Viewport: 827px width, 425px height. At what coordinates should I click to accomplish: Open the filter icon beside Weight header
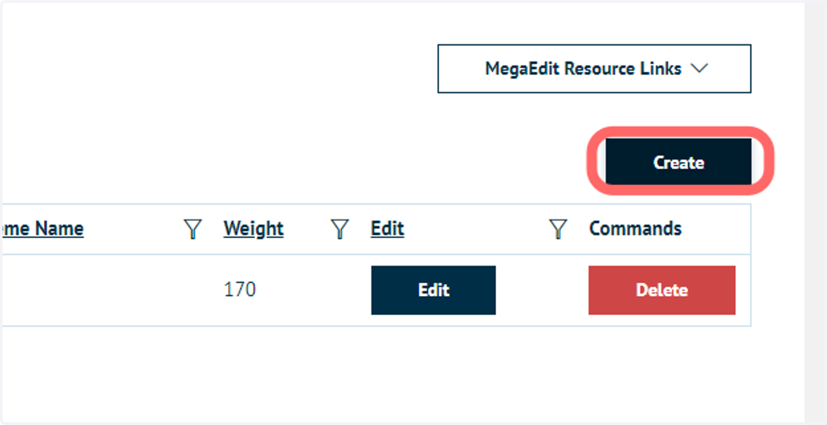[340, 229]
